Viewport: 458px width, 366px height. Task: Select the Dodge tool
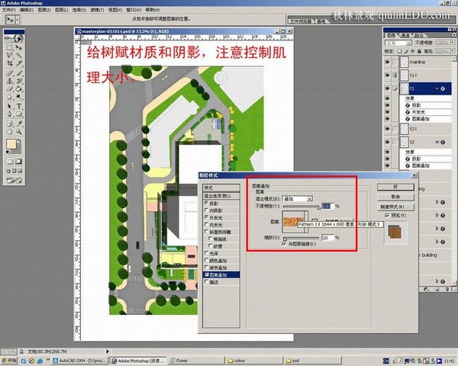(x=19, y=97)
